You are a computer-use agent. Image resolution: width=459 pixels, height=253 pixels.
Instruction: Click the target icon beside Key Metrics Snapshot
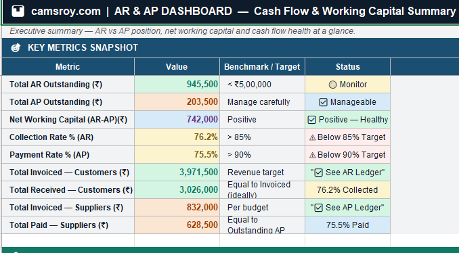pos(16,47)
